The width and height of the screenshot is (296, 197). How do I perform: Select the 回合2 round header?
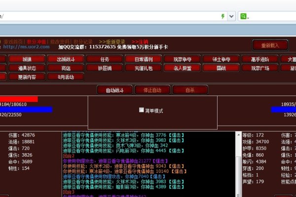pyautogui.click(x=69, y=156)
